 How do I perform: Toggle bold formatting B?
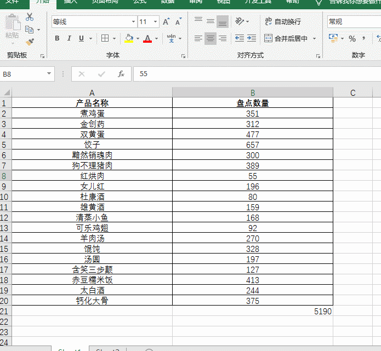pyautogui.click(x=57, y=38)
